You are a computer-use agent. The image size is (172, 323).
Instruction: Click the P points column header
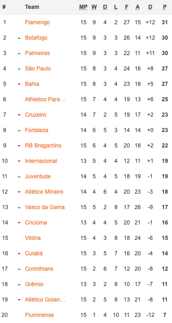(x=165, y=7)
